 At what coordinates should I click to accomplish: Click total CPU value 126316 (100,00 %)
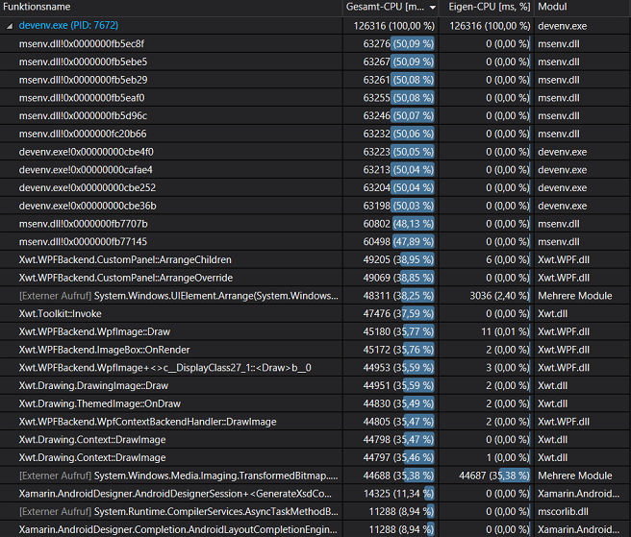394,26
